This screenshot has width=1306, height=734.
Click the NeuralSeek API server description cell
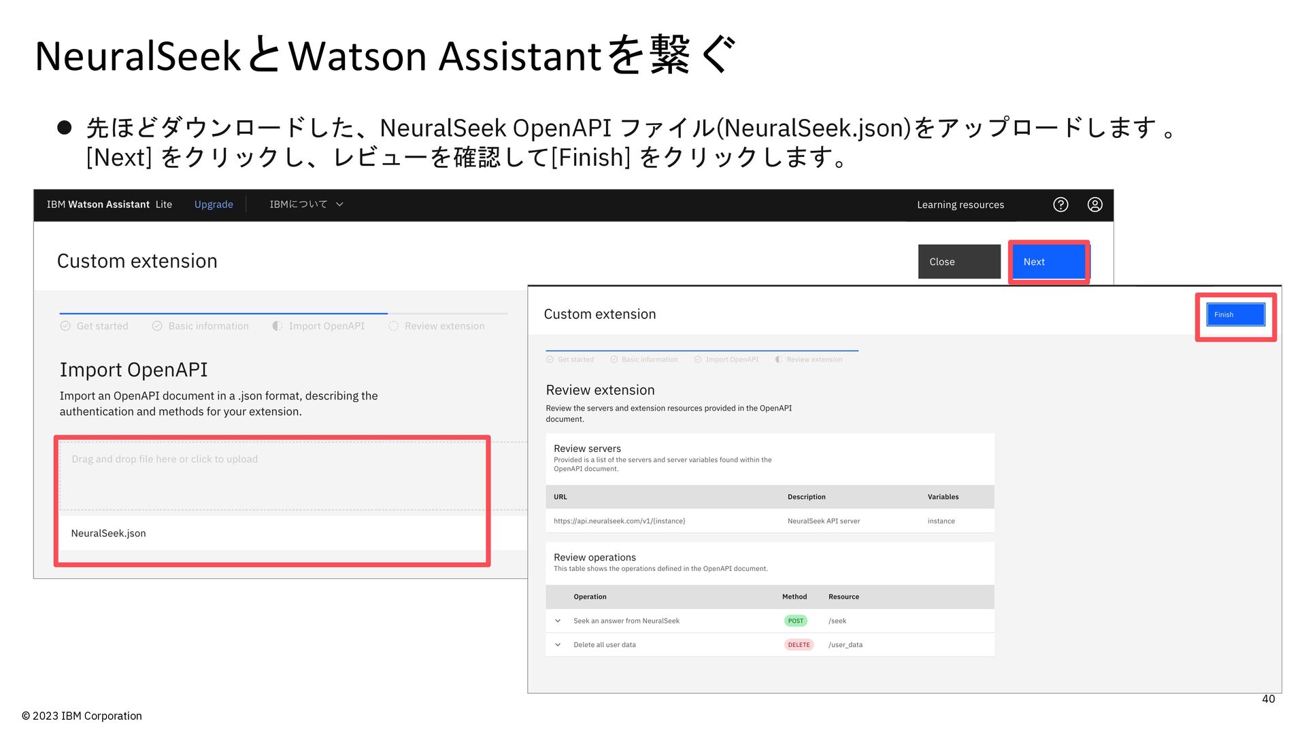coord(824,521)
